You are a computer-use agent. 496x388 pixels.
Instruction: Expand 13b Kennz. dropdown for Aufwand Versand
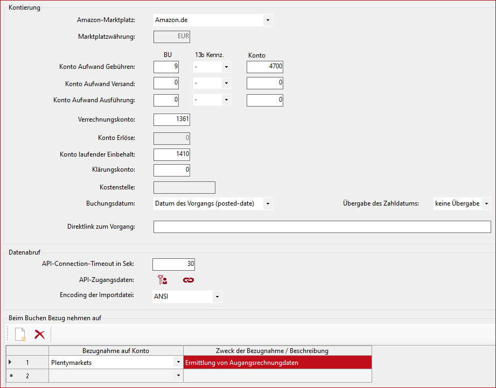click(226, 83)
